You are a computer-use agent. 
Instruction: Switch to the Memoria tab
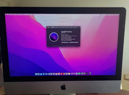coord(68,27)
